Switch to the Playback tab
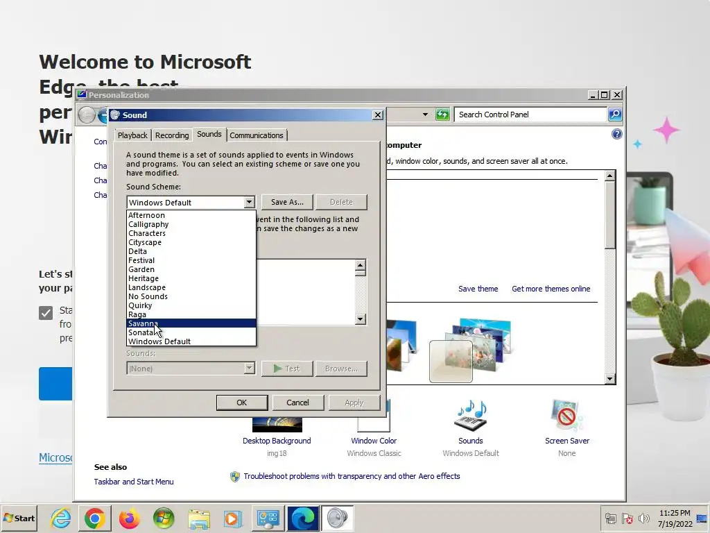Image resolution: width=710 pixels, height=533 pixels. click(x=132, y=135)
